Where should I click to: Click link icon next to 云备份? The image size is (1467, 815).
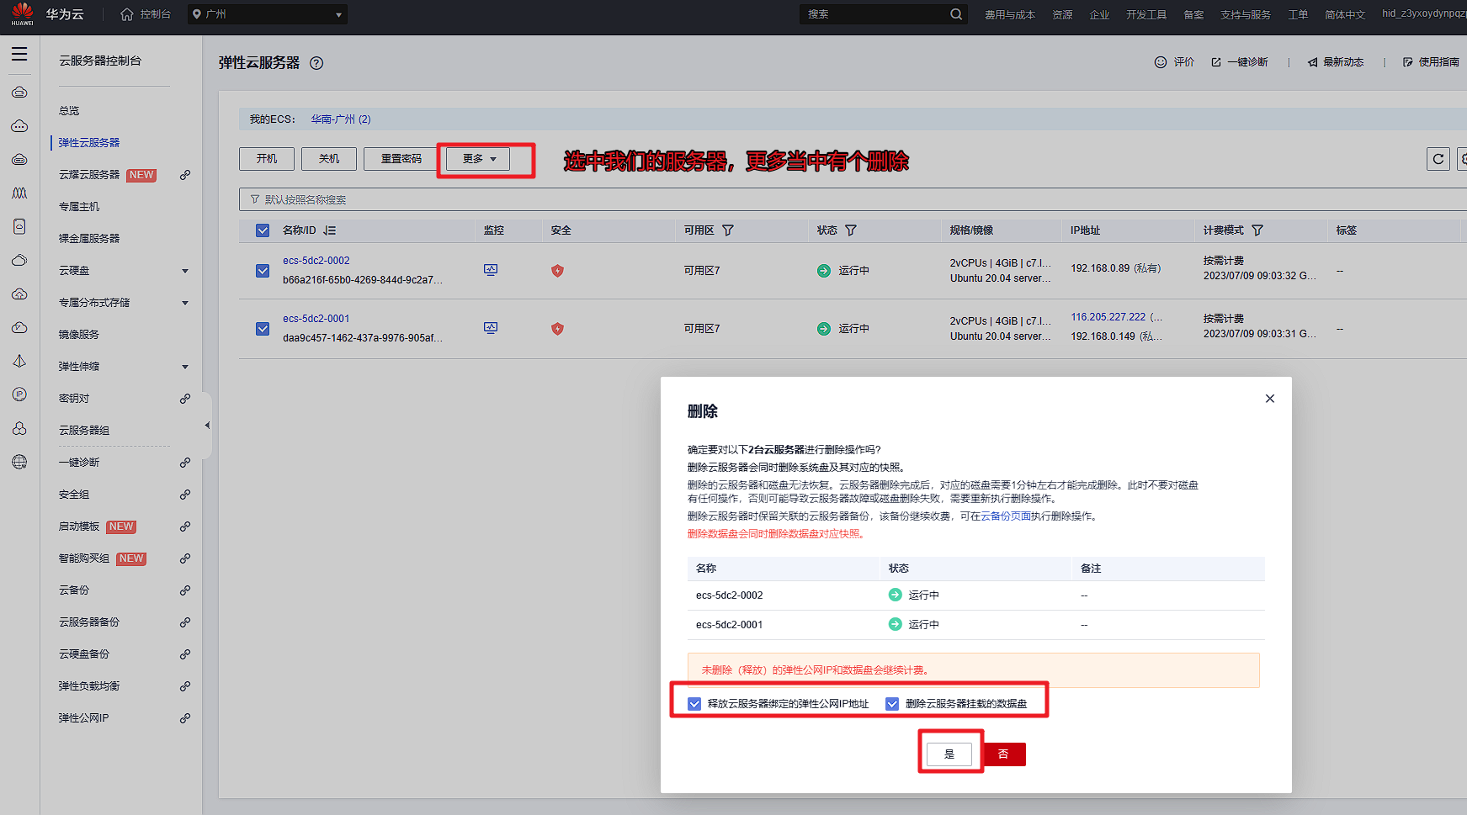click(x=185, y=590)
